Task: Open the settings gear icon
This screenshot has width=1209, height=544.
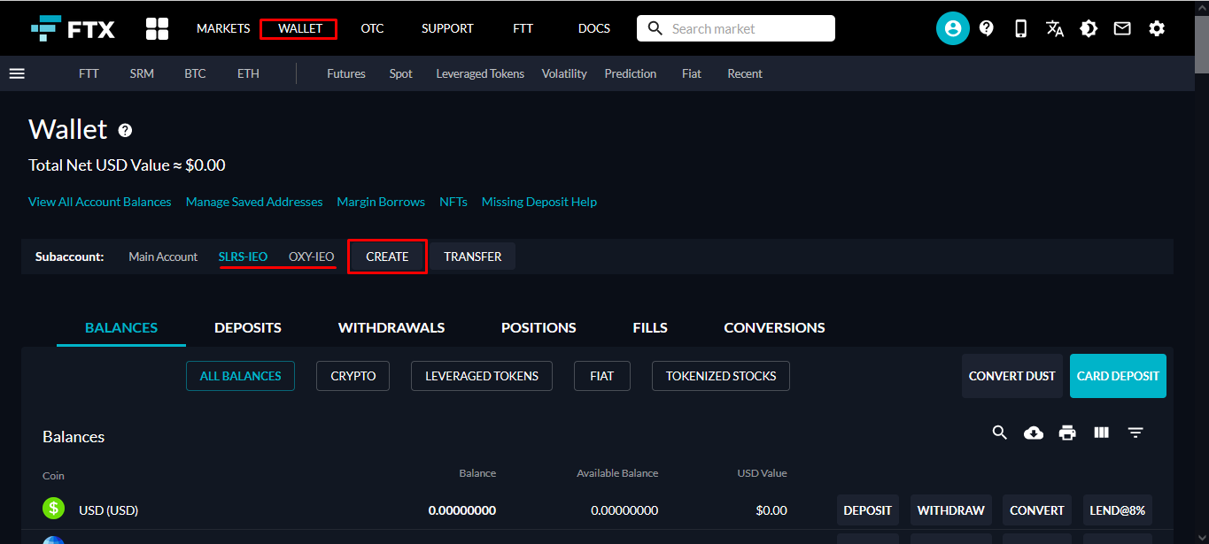Action: tap(1157, 28)
